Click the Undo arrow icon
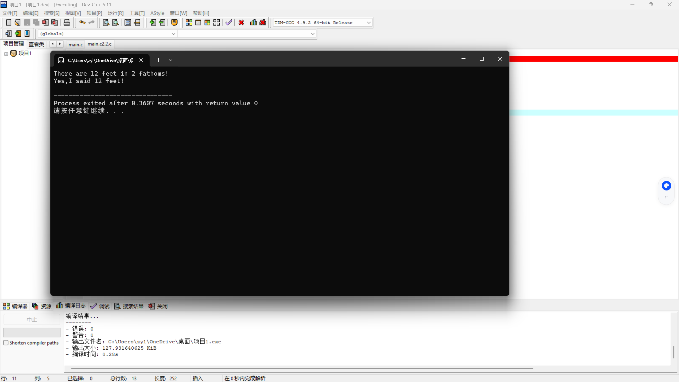 tap(82, 23)
